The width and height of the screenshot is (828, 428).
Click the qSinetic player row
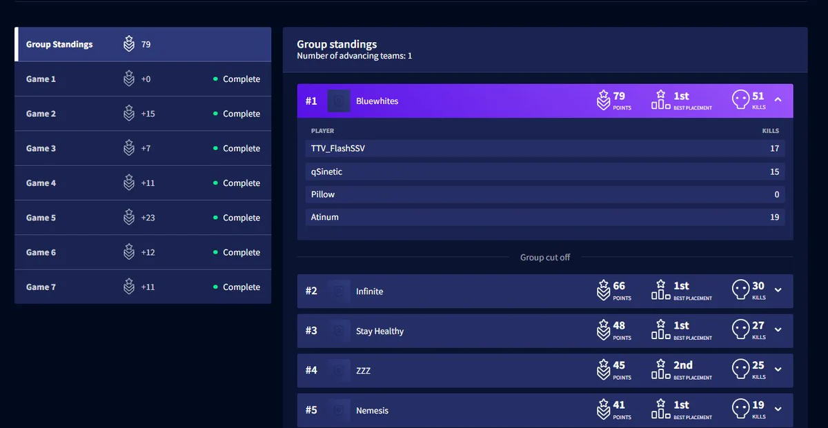(545, 172)
